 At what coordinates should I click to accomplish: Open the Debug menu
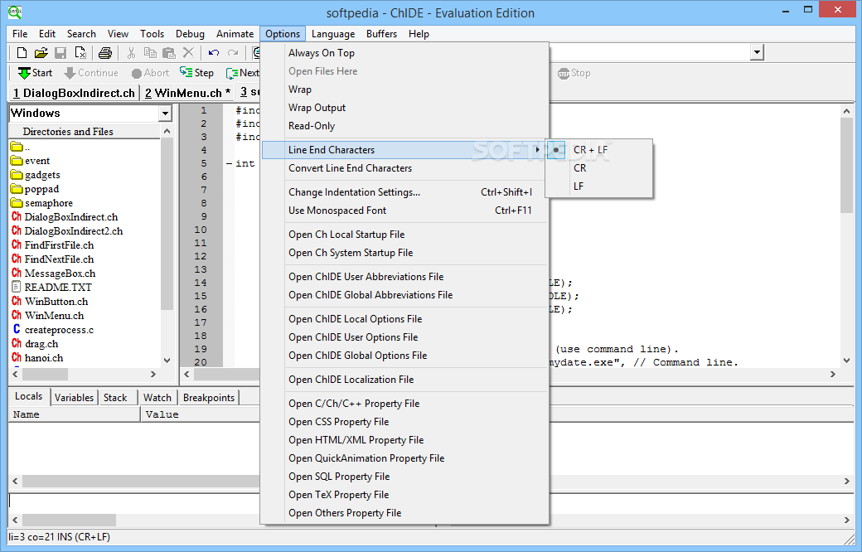[190, 33]
